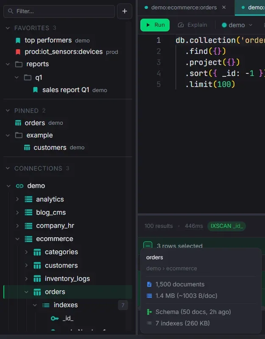Image resolution: width=265 pixels, height=339 pixels.
Task: Click the storage size icon in tooltip
Action: click(149, 296)
